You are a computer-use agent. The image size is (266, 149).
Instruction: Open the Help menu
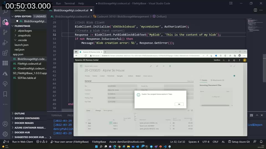81,3
